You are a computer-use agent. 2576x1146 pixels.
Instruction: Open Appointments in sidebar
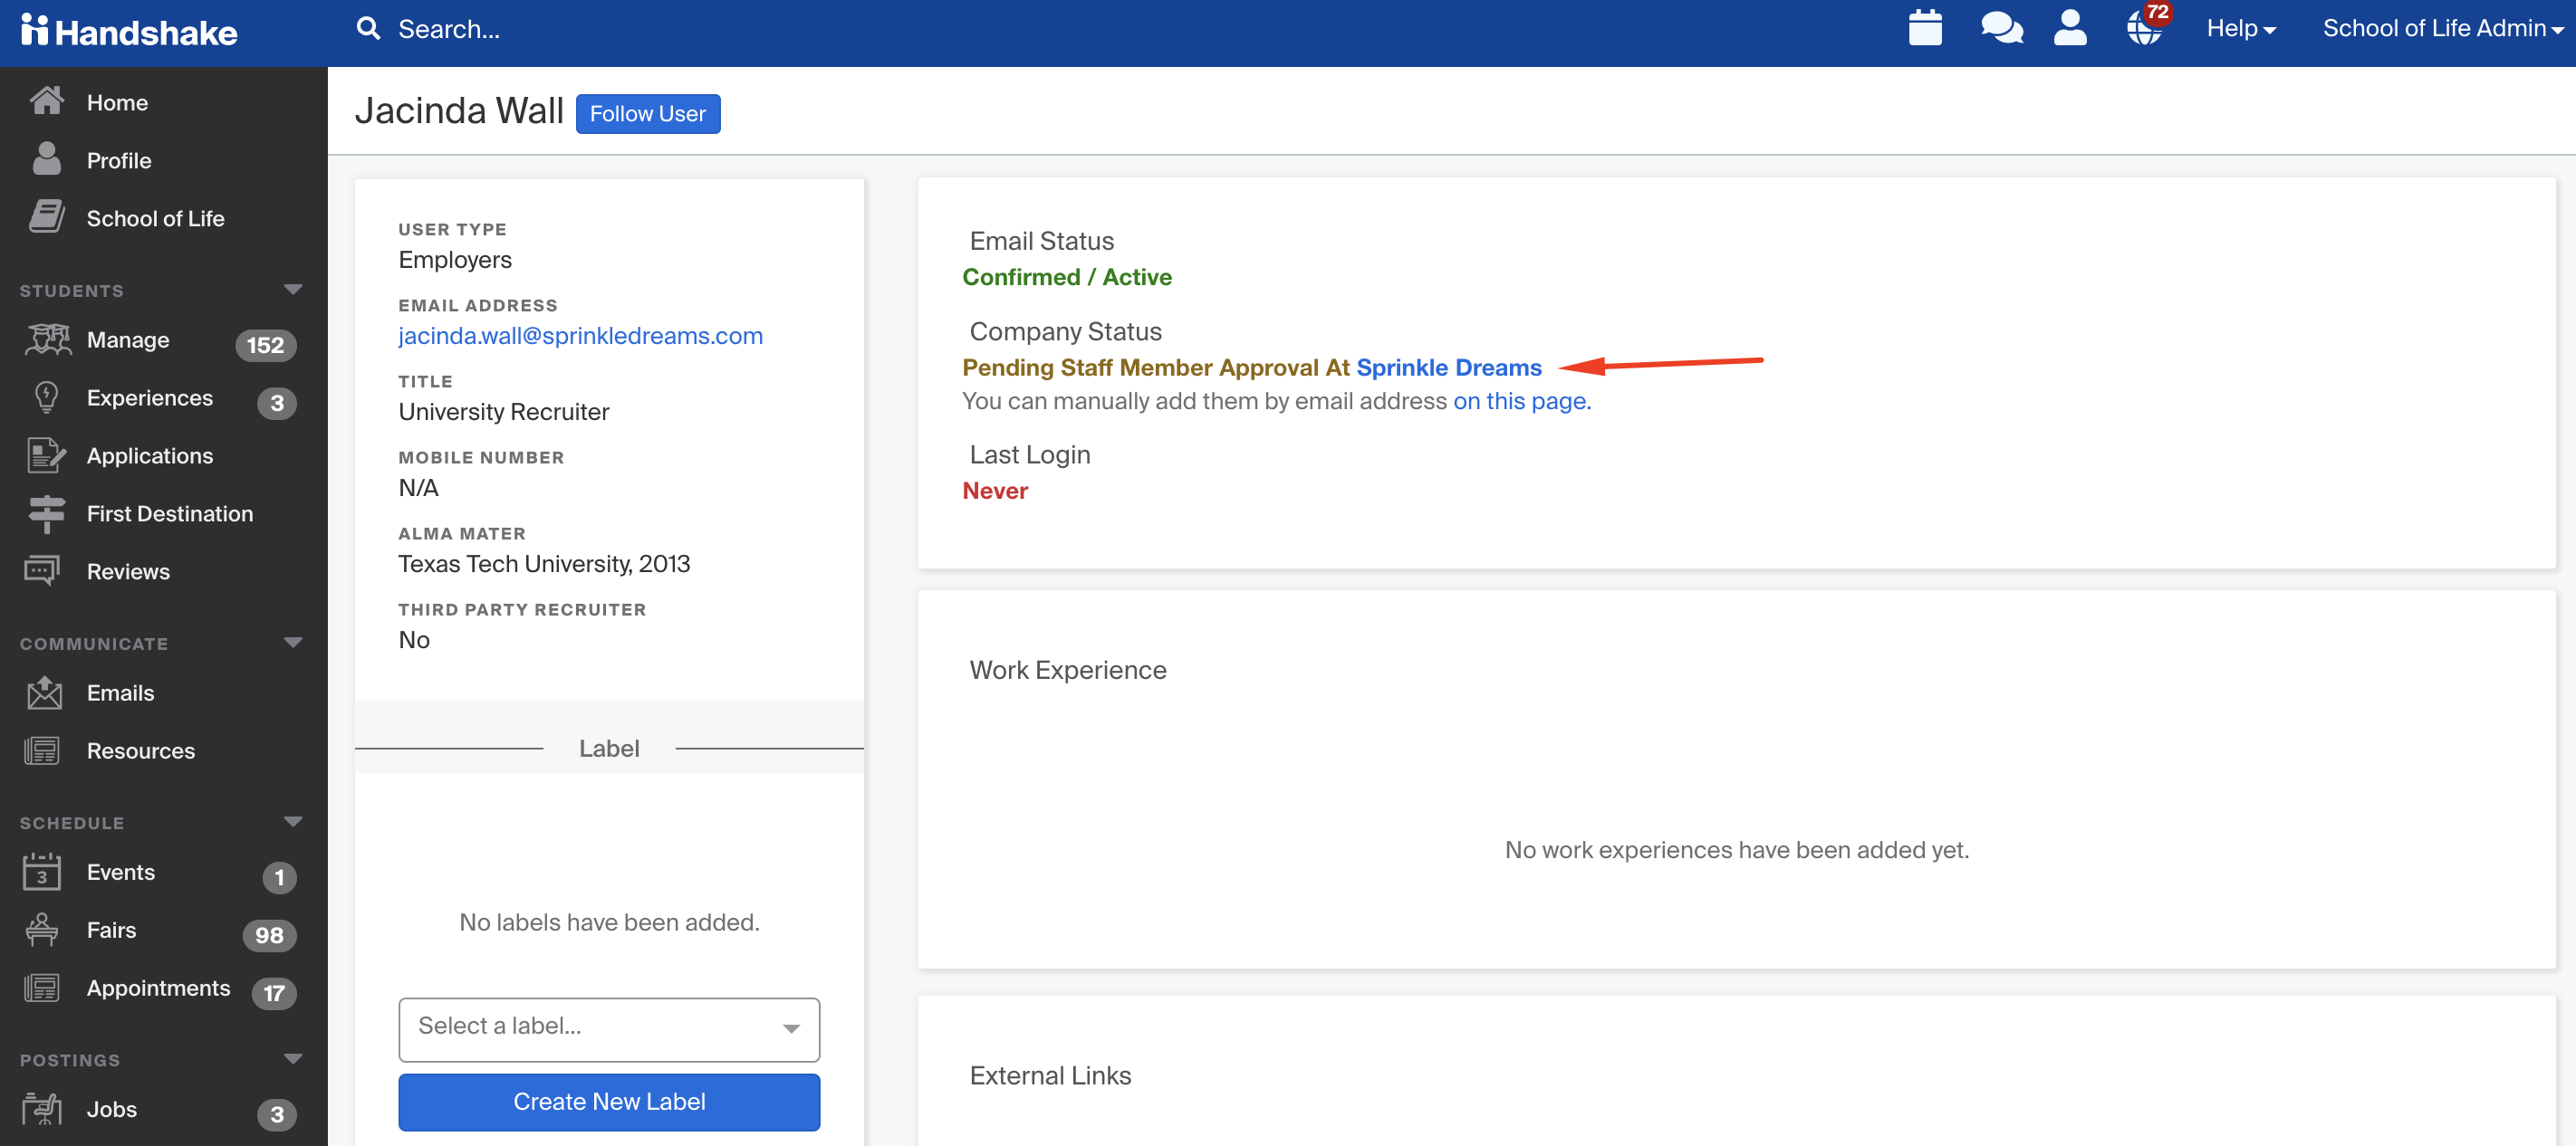158,988
